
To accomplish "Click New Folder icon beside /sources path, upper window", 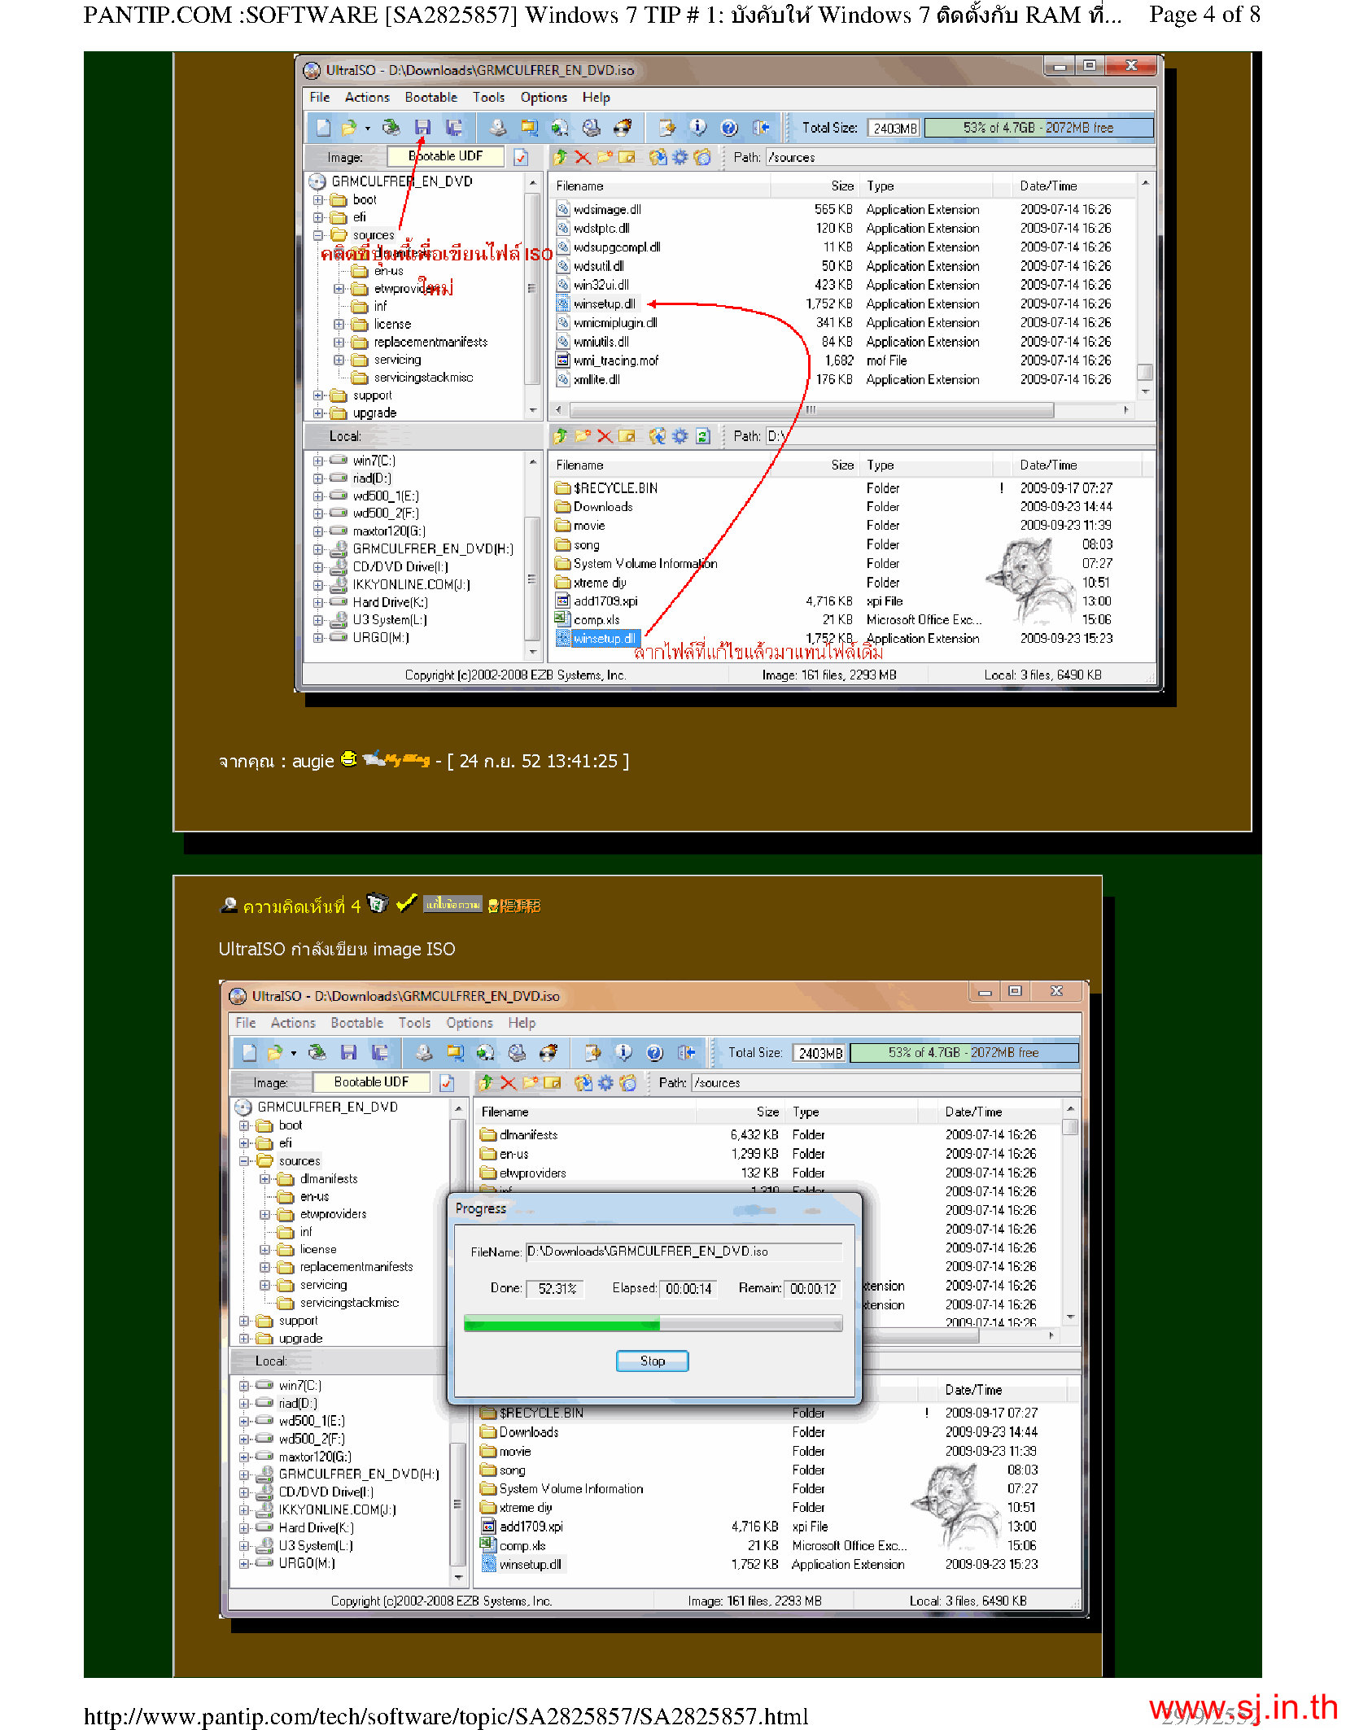I will pos(605,157).
